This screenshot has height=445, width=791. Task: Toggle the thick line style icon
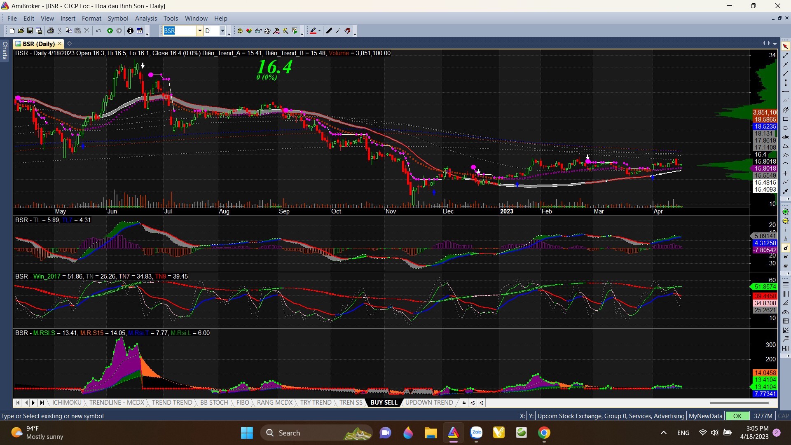tap(329, 31)
